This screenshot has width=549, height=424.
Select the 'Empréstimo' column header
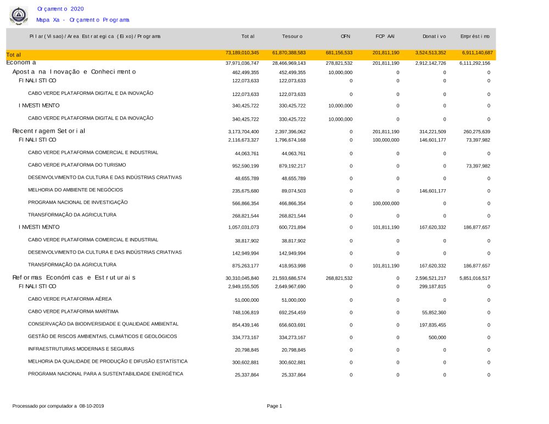[x=475, y=36]
